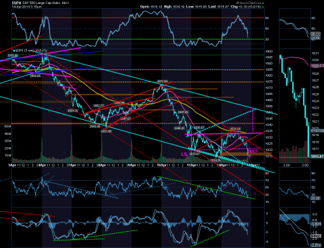Click the '1834.19' high price label near 14Apr
324x248 pixels.
point(235,129)
